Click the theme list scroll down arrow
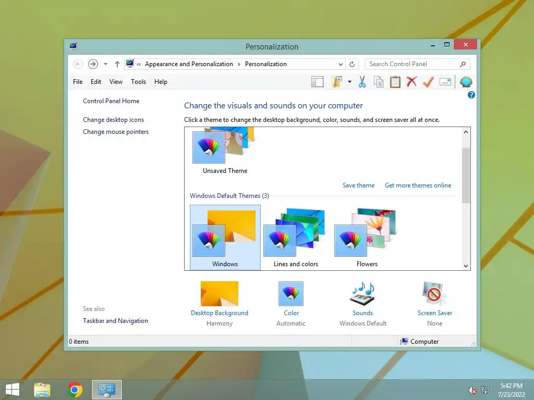 pyautogui.click(x=466, y=266)
